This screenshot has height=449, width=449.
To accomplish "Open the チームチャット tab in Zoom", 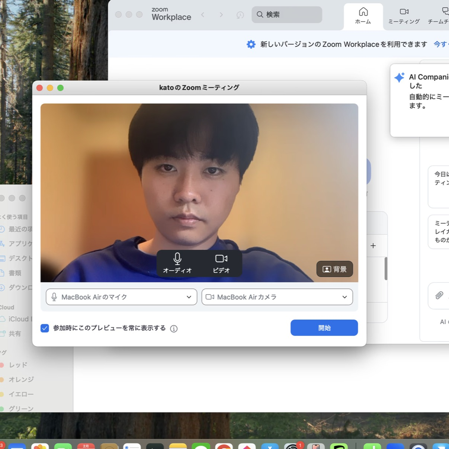I will point(439,16).
